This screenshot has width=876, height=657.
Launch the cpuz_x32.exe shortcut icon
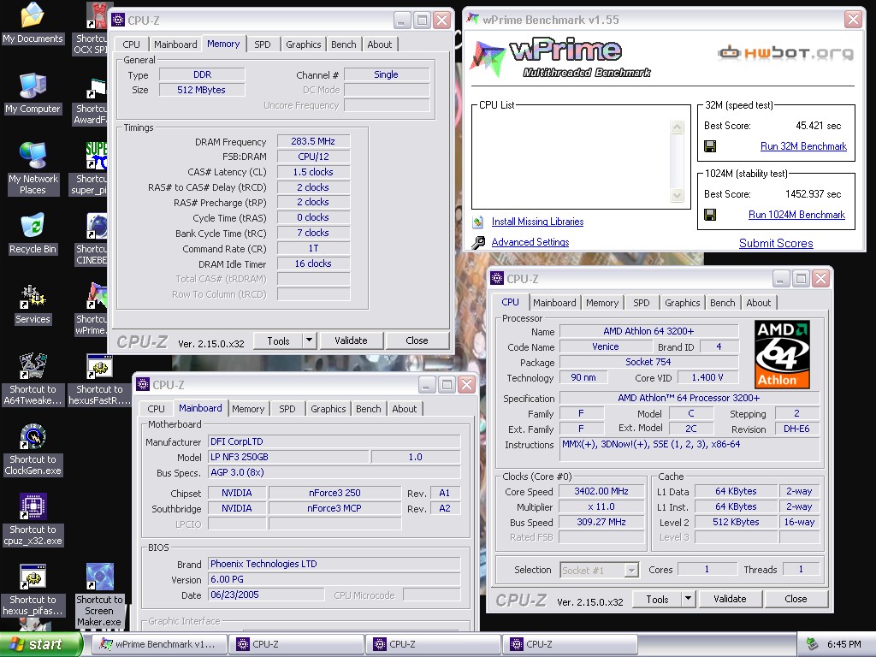pos(33,506)
